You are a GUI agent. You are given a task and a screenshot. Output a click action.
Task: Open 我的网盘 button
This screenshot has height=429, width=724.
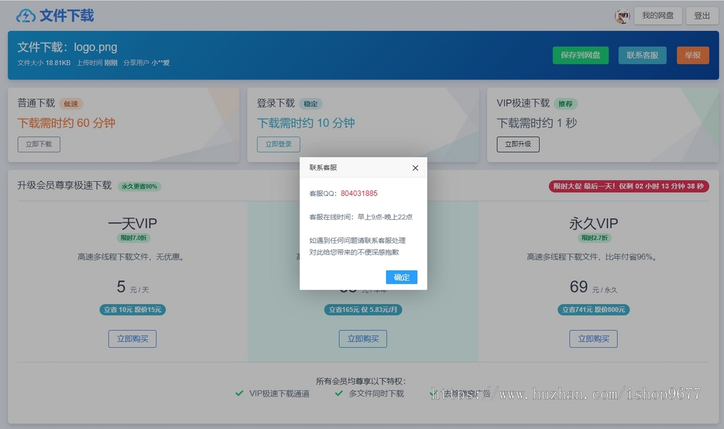click(658, 16)
